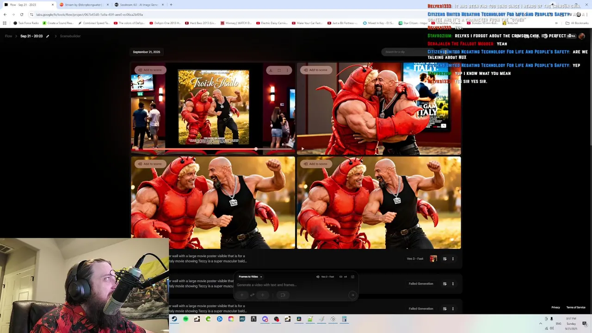Screen dimensions: 592x333
Task: Open Spotify from the taskbar
Action: (x=185, y=319)
